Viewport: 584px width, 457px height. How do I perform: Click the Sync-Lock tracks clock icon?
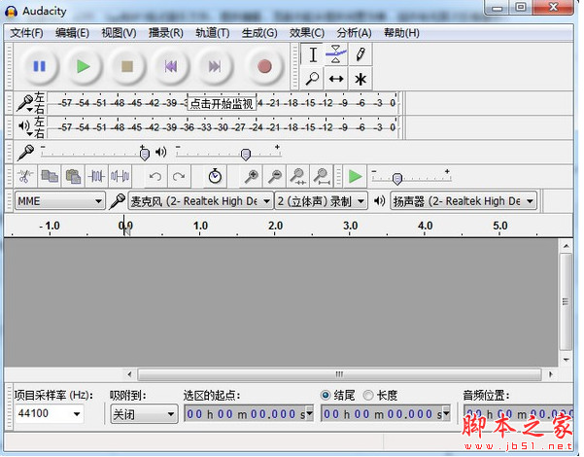215,176
